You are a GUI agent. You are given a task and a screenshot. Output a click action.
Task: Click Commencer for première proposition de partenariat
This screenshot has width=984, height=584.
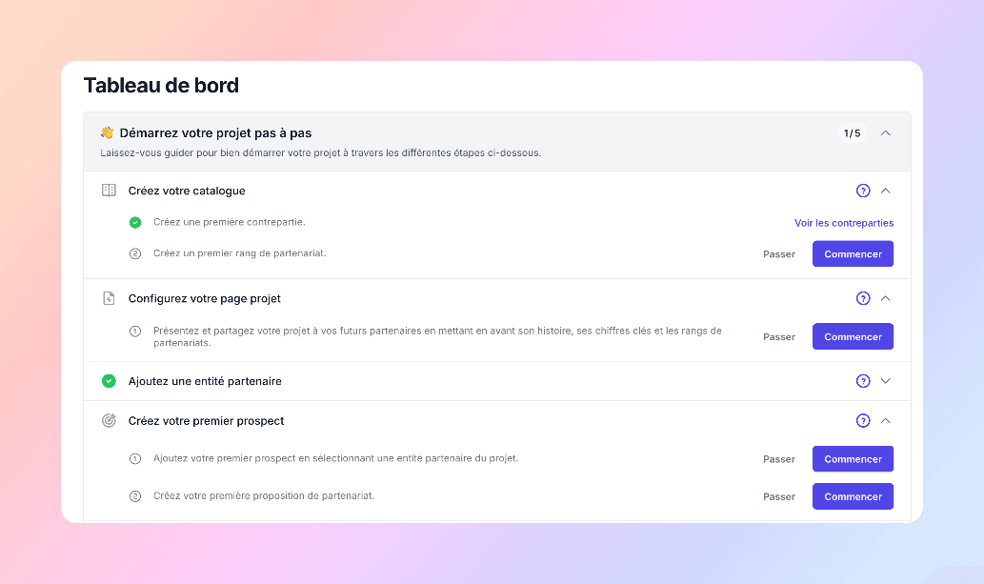pyautogui.click(x=853, y=496)
